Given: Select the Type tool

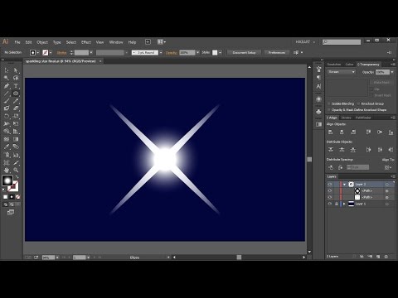Looking at the screenshot, I should point(16,86).
